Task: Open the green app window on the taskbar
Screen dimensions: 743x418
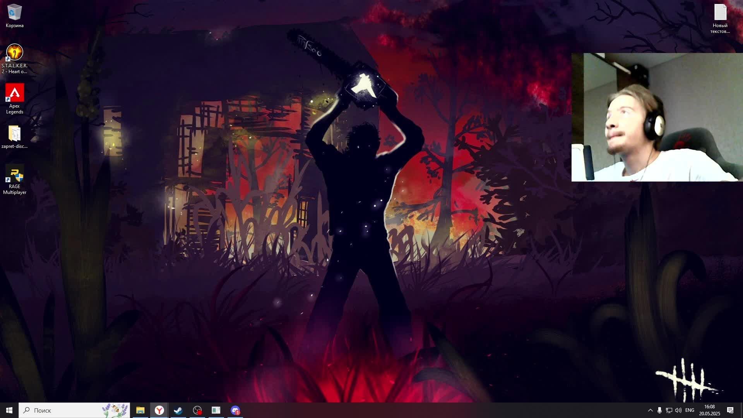Action: (216, 410)
